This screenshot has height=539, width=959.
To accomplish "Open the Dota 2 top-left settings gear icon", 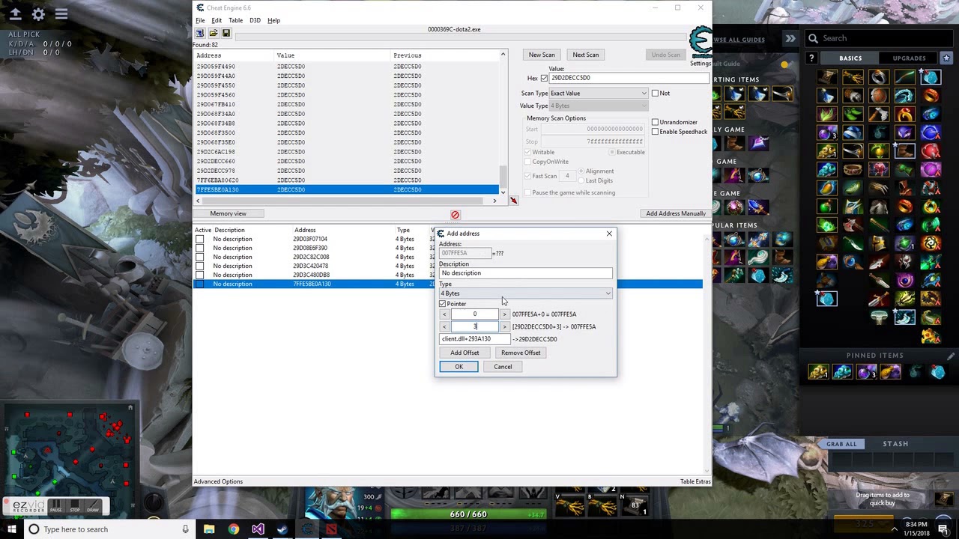I will point(38,14).
